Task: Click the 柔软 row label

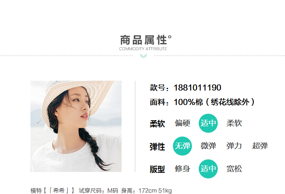Action: (157, 124)
